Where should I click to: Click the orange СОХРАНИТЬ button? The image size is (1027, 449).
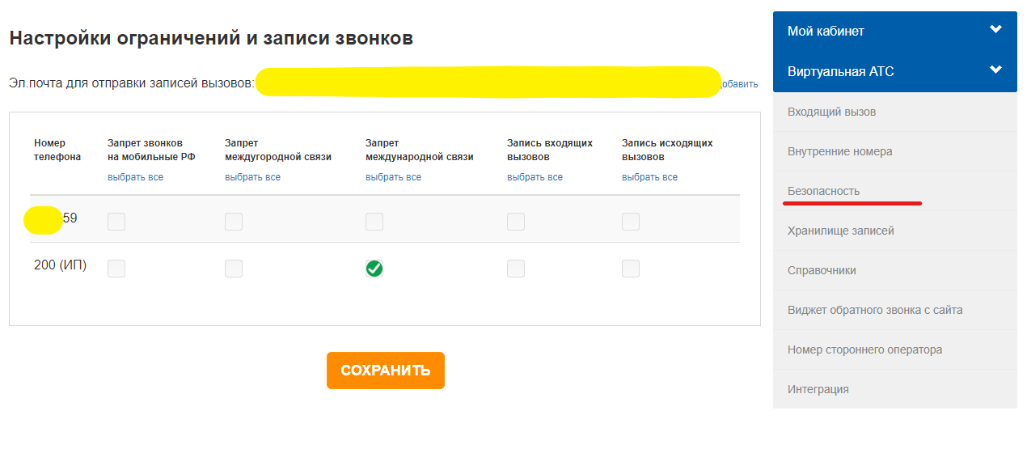(385, 371)
